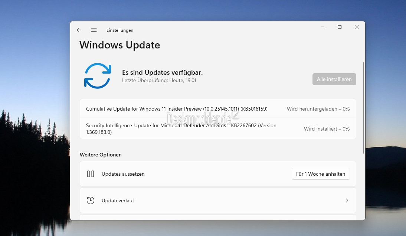Screen dimensions: 406x236
Task: Close the Einstellungen window
Action: pyautogui.click(x=357, y=27)
